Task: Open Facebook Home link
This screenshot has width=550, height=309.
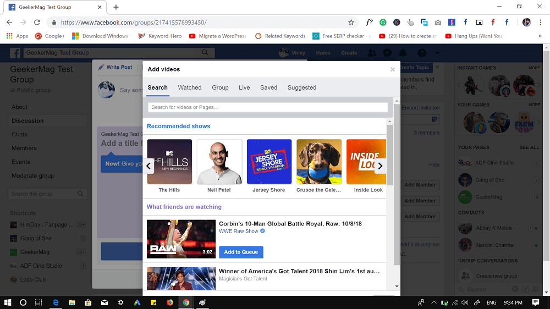Action: point(323,53)
